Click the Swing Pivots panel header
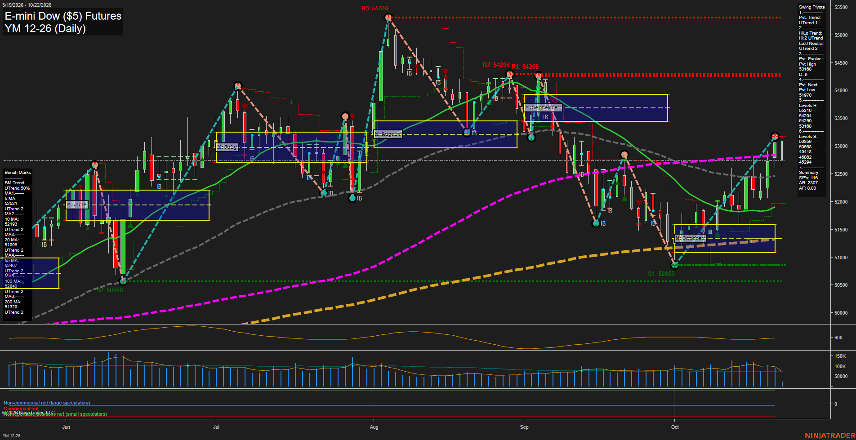856x440 pixels. click(x=812, y=7)
